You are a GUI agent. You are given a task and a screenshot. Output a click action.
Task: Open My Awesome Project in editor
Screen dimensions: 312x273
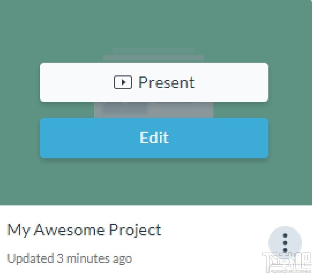pos(154,138)
